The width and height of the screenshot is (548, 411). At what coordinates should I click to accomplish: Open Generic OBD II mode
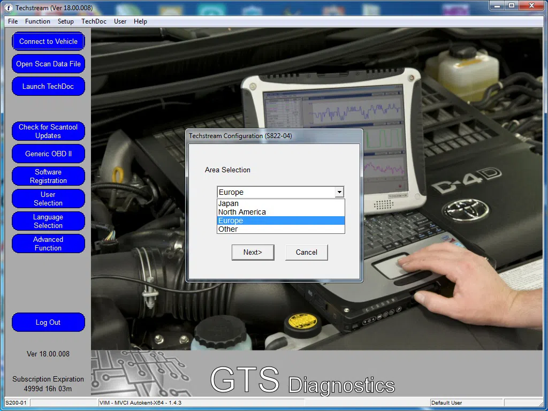(x=48, y=154)
